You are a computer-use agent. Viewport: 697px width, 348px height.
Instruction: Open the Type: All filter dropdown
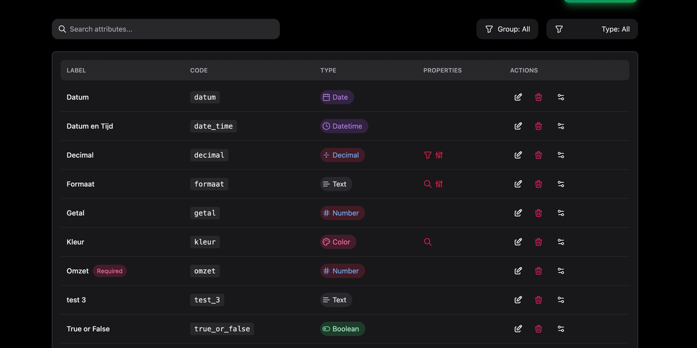[592, 30]
